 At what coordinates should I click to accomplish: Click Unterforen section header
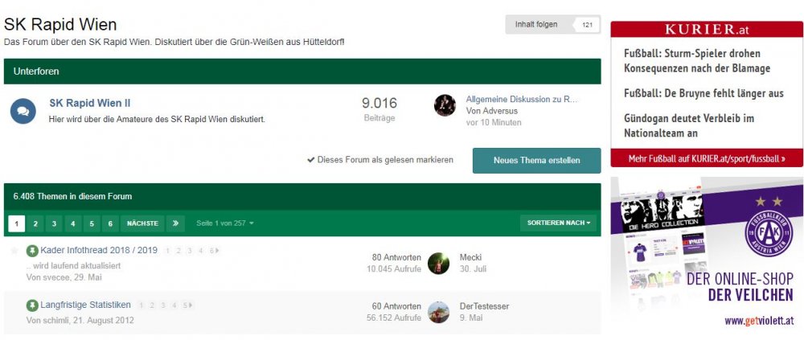pos(302,72)
